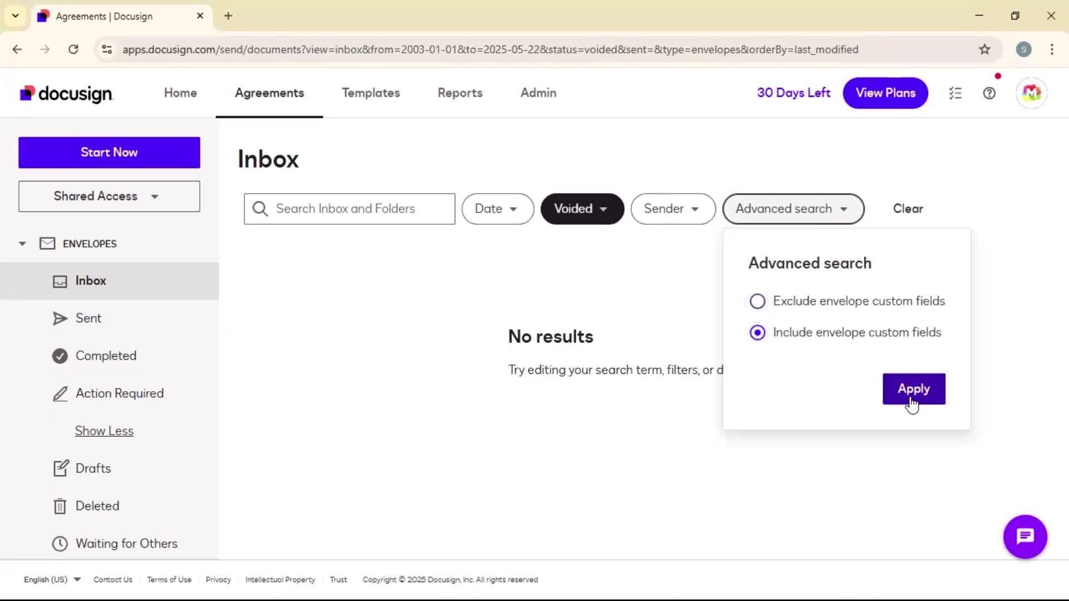Viewport: 1069px width, 601px height.
Task: Open a new browser tab
Action: 228,16
